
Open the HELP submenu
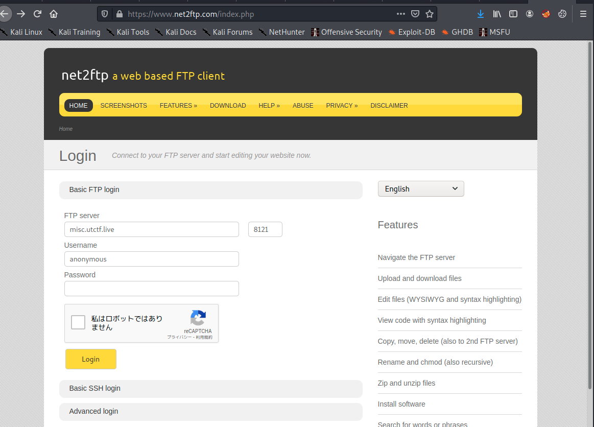point(269,105)
